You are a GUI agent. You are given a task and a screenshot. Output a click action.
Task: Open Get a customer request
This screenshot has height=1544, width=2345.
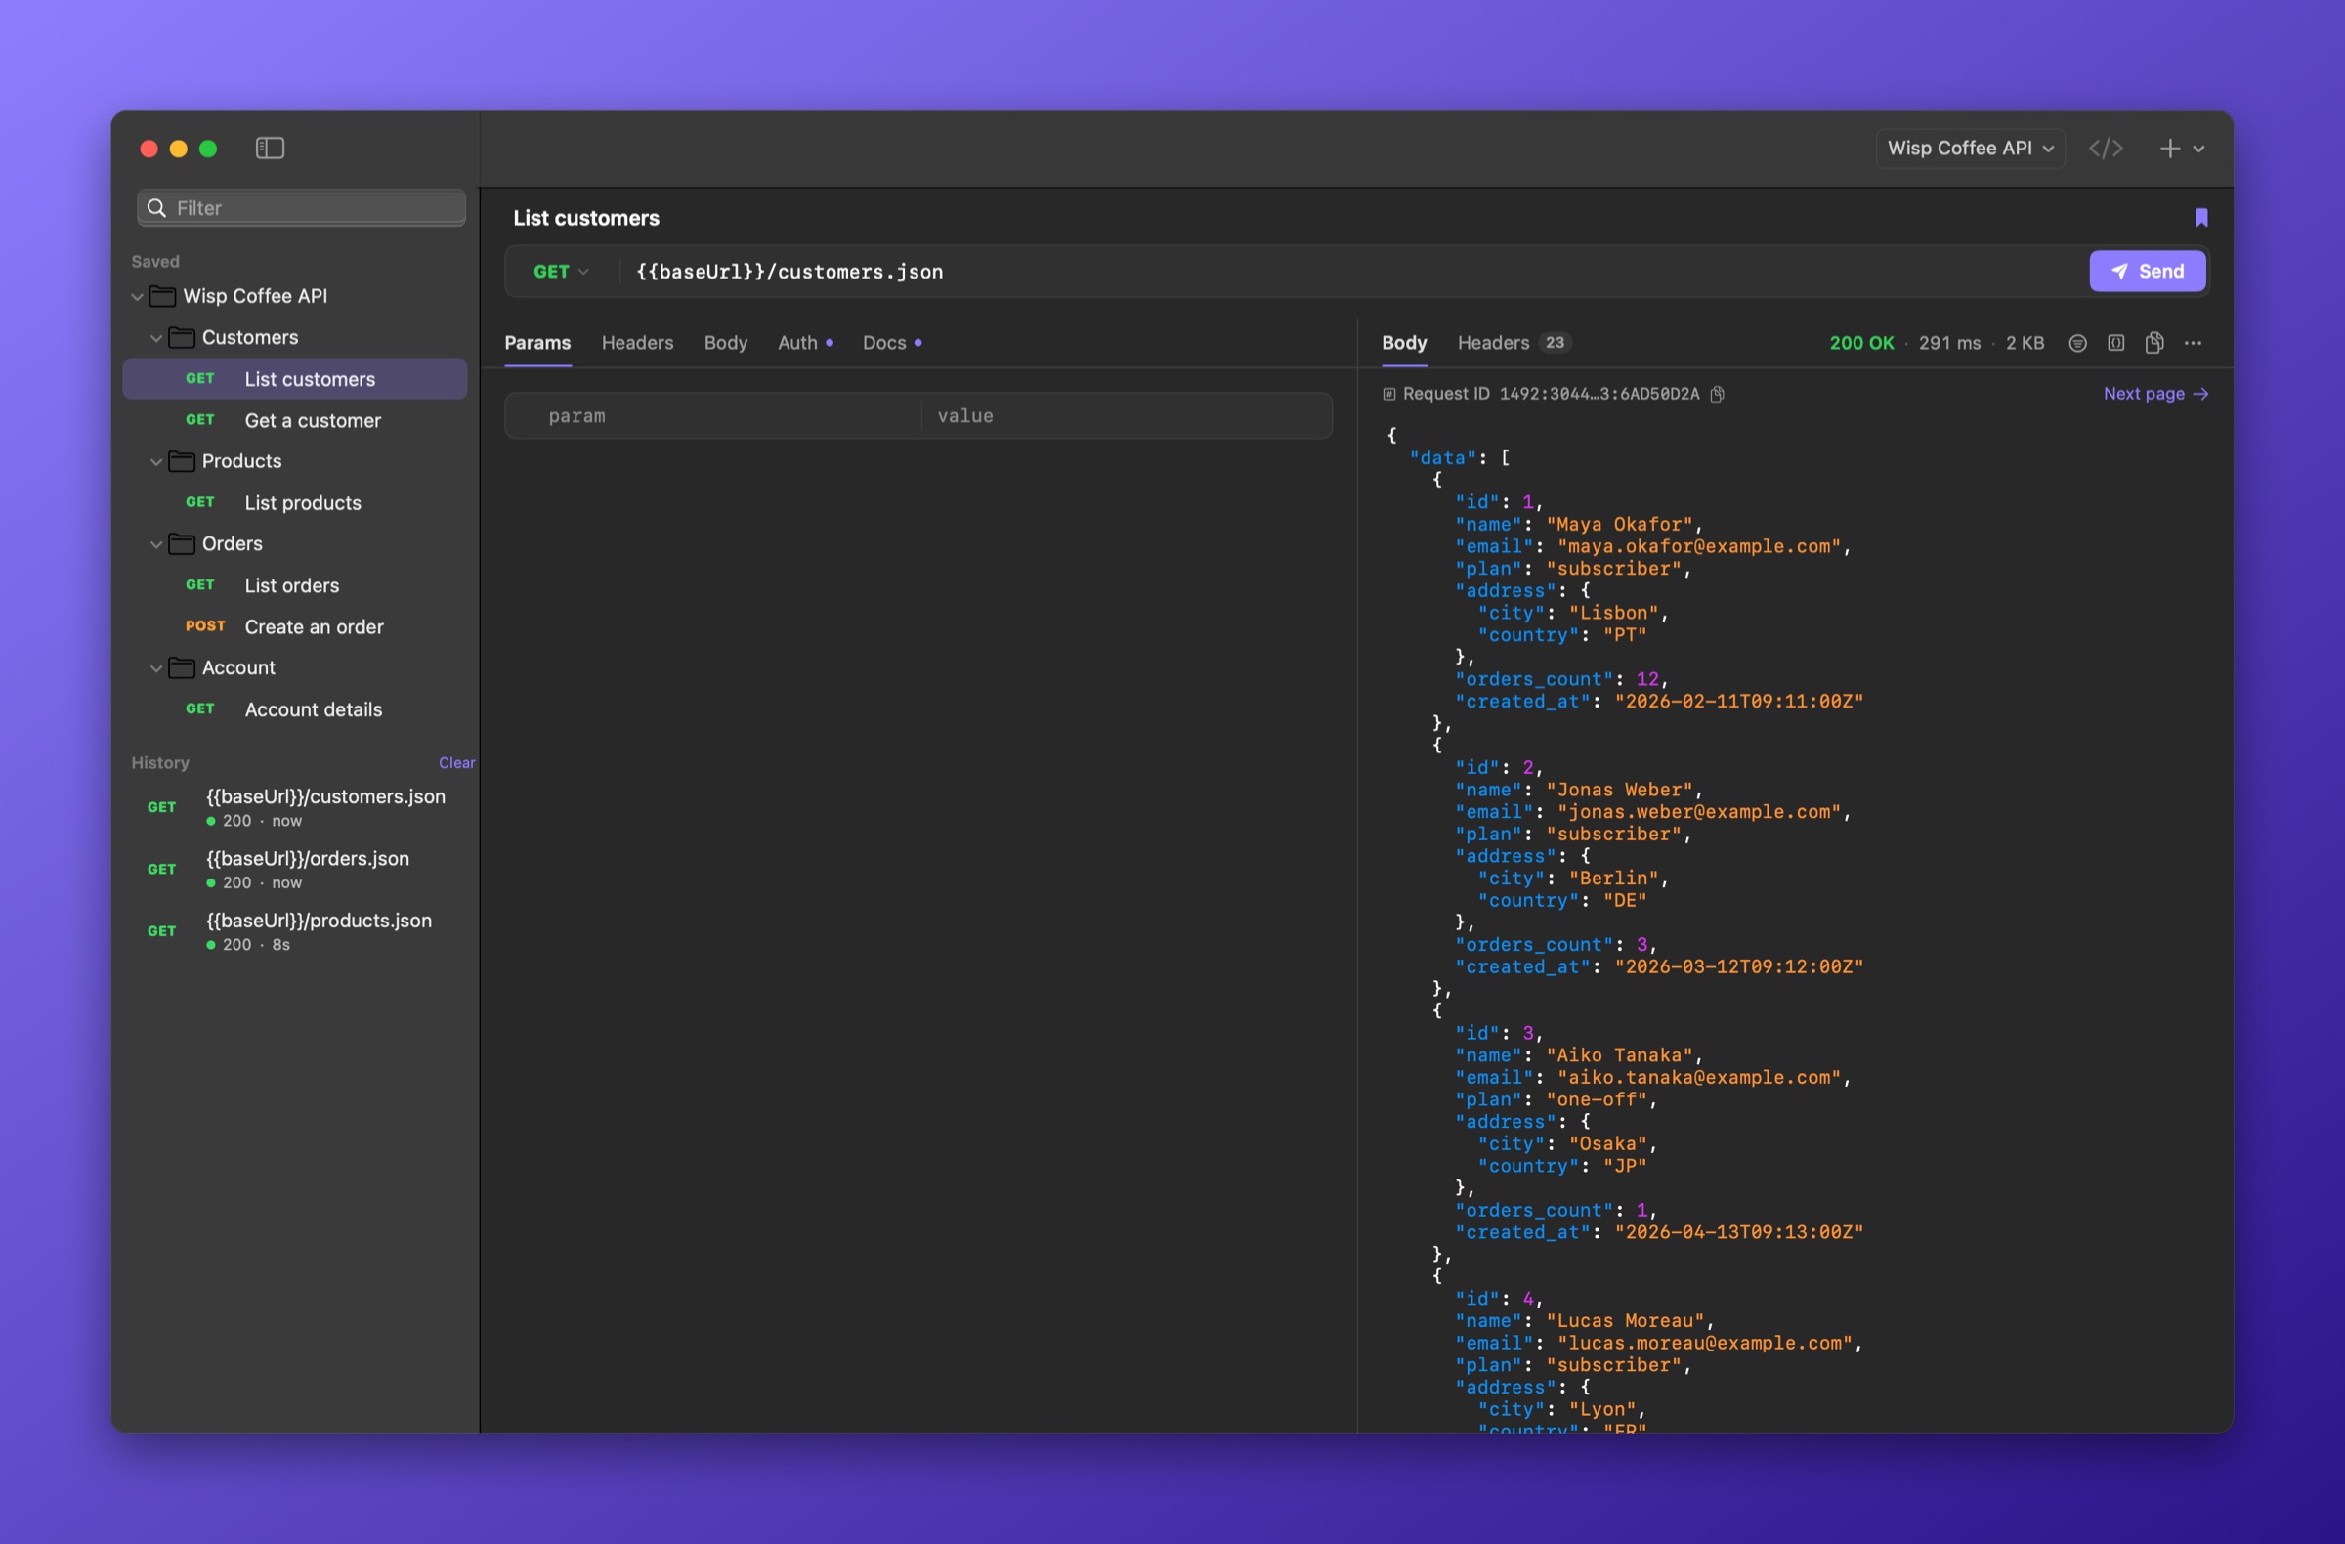(x=295, y=421)
